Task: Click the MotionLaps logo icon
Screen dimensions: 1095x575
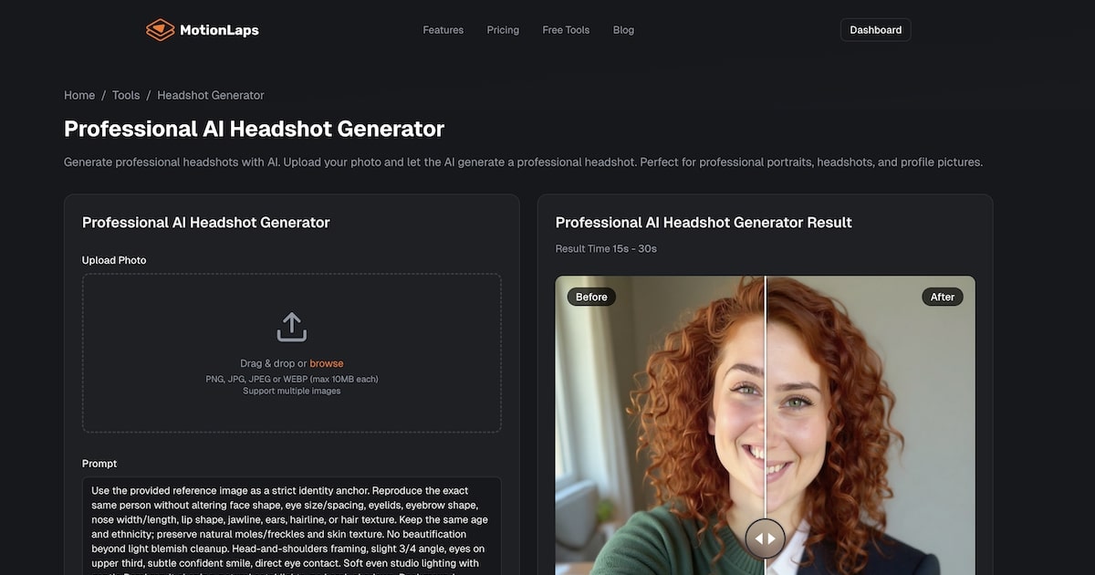Action: click(160, 30)
